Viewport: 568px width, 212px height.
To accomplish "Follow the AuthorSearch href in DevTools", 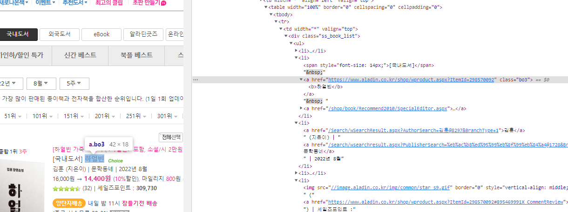I will tap(413, 130).
